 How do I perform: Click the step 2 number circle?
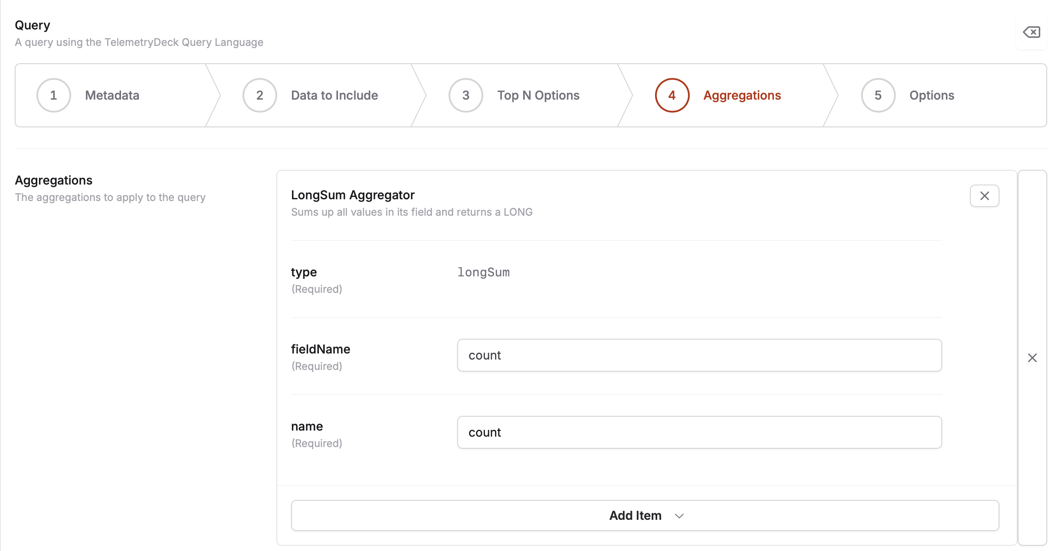point(259,95)
